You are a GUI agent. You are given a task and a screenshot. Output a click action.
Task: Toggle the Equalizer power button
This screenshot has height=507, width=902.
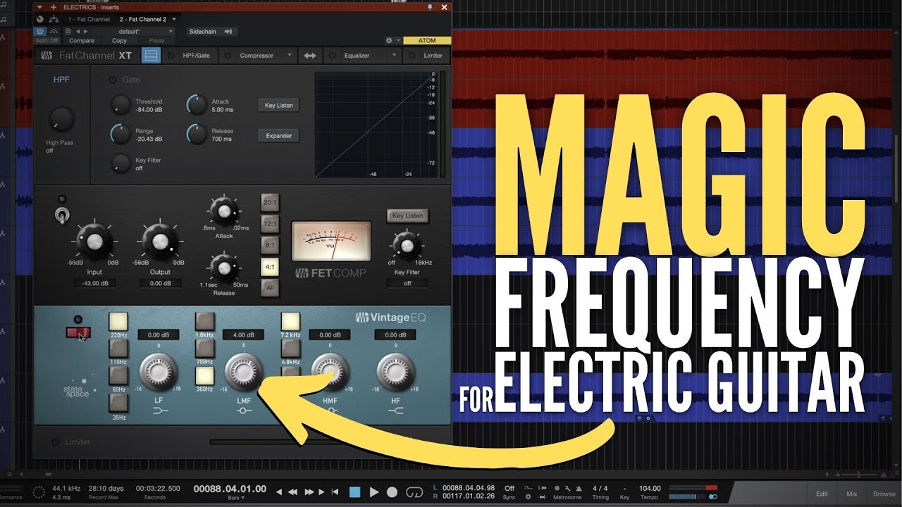pos(333,56)
